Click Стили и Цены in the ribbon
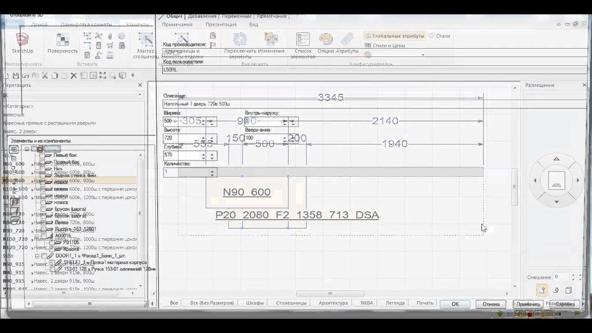This screenshot has height=333, width=592. click(x=385, y=46)
